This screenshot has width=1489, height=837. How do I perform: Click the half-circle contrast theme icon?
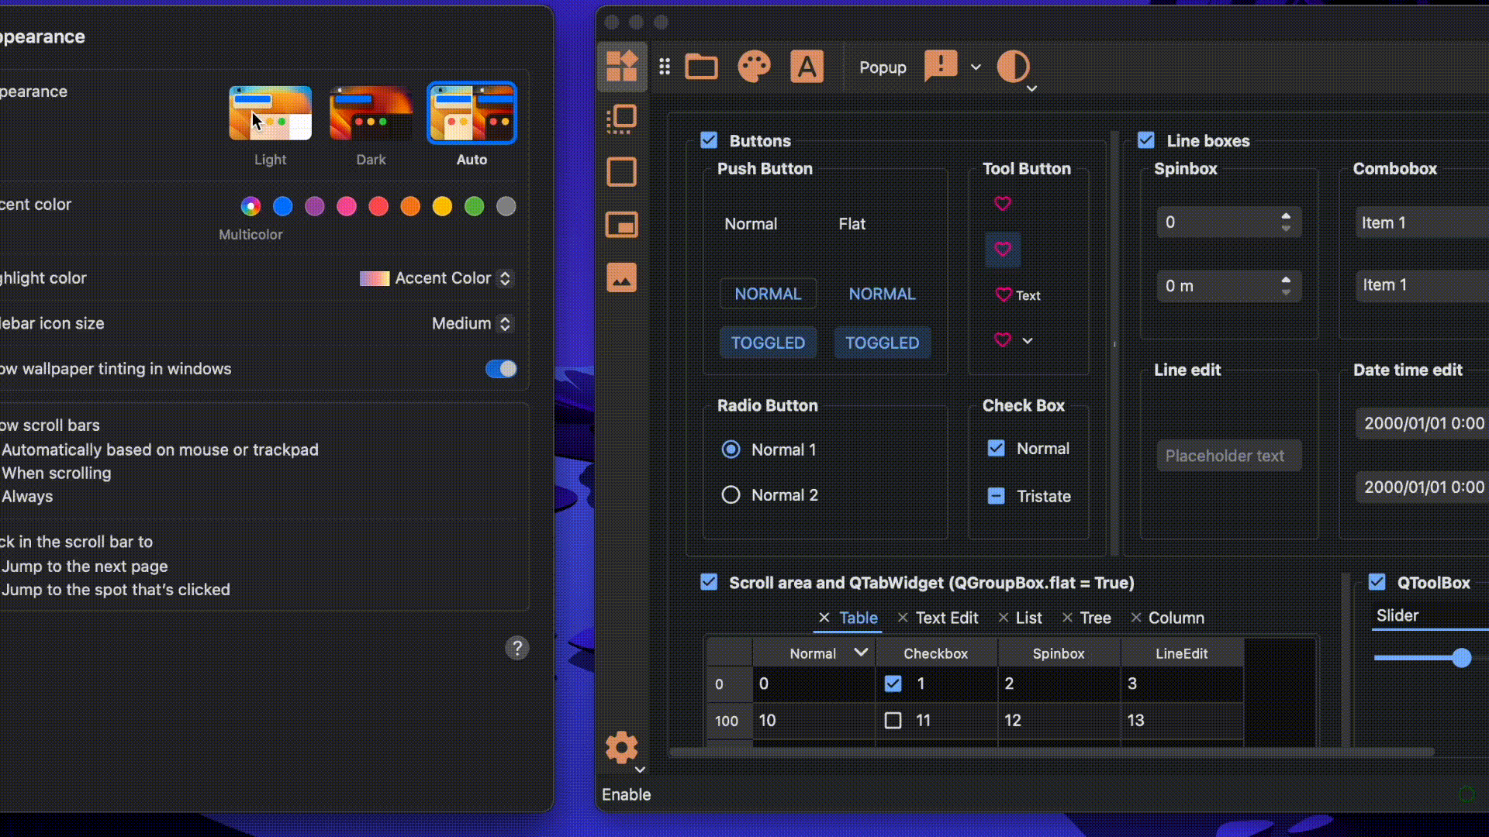(1013, 67)
